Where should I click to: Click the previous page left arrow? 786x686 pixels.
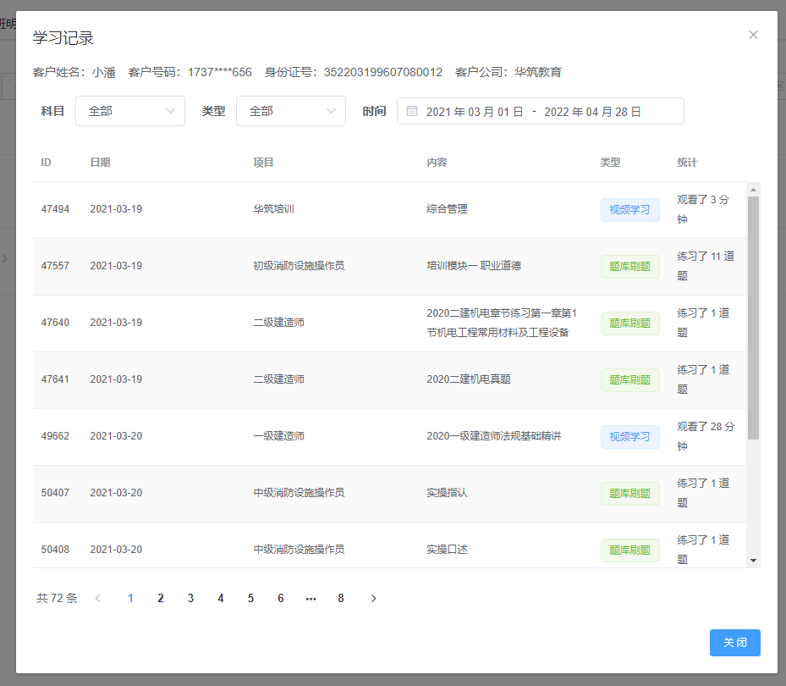[x=98, y=598]
